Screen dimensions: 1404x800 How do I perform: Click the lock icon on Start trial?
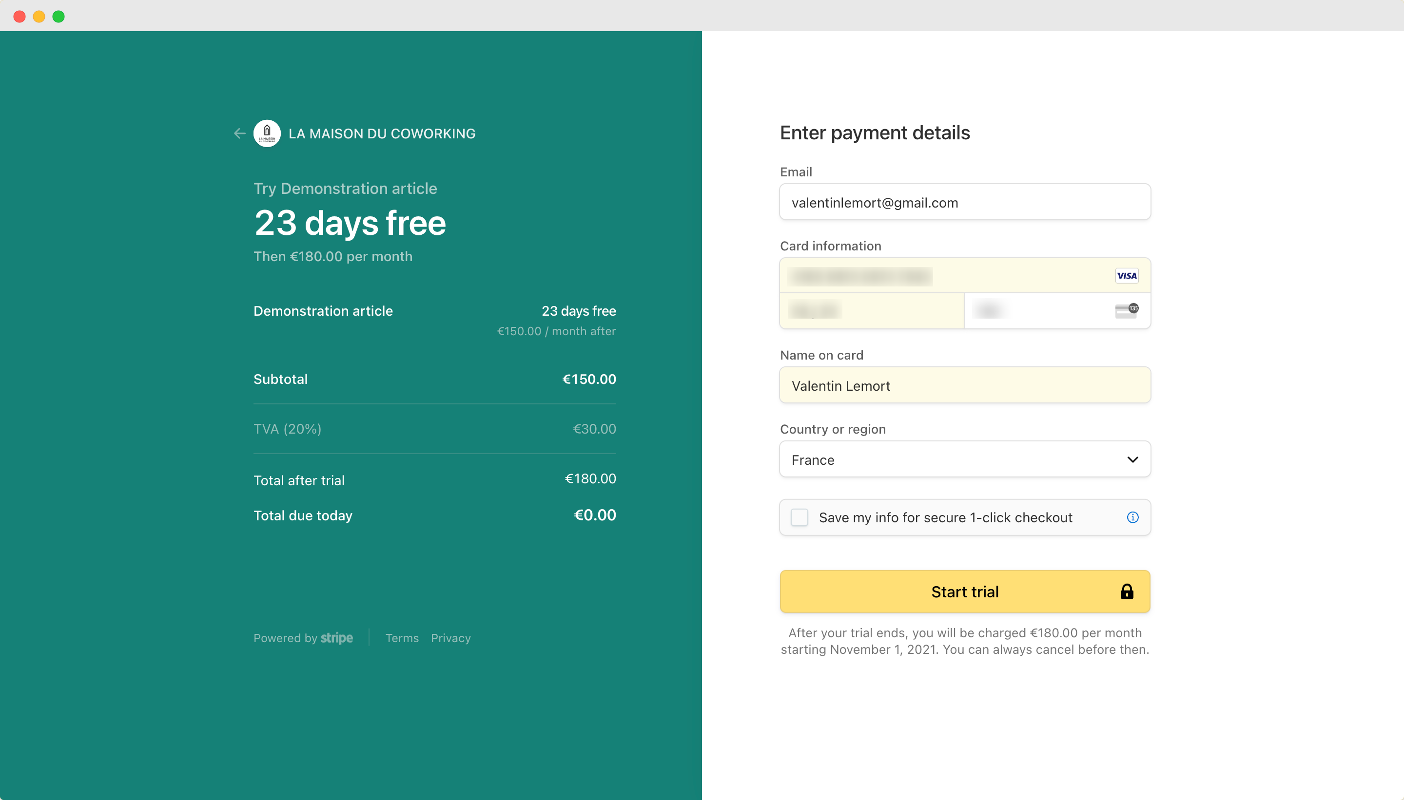tap(1127, 592)
